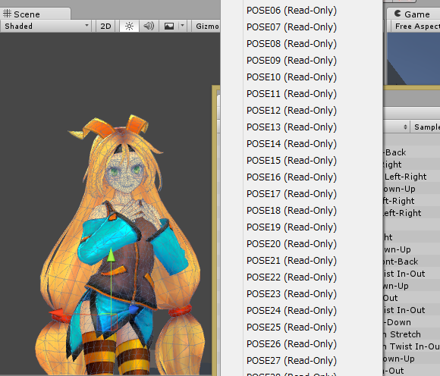The image size is (440, 376).
Task: Toggle 2D scene view mode
Action: (x=105, y=27)
